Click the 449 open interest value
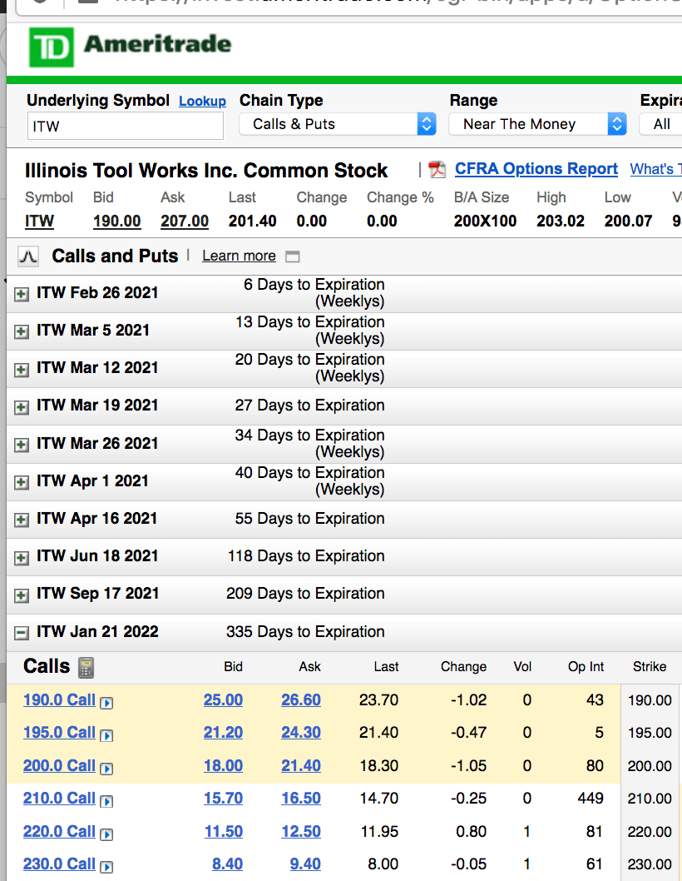Viewport: 682px width, 881px height. tap(591, 799)
